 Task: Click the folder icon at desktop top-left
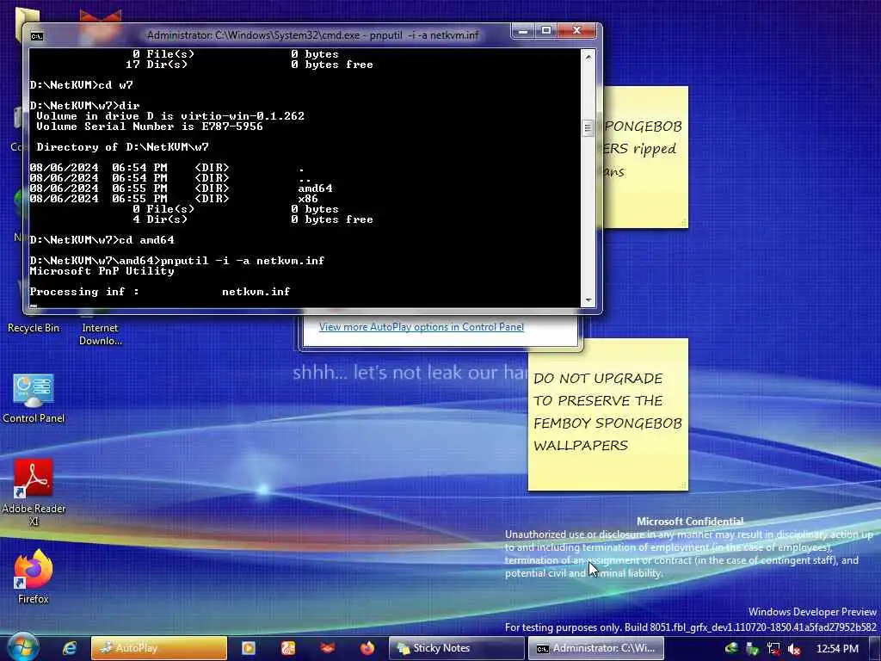tap(27, 17)
